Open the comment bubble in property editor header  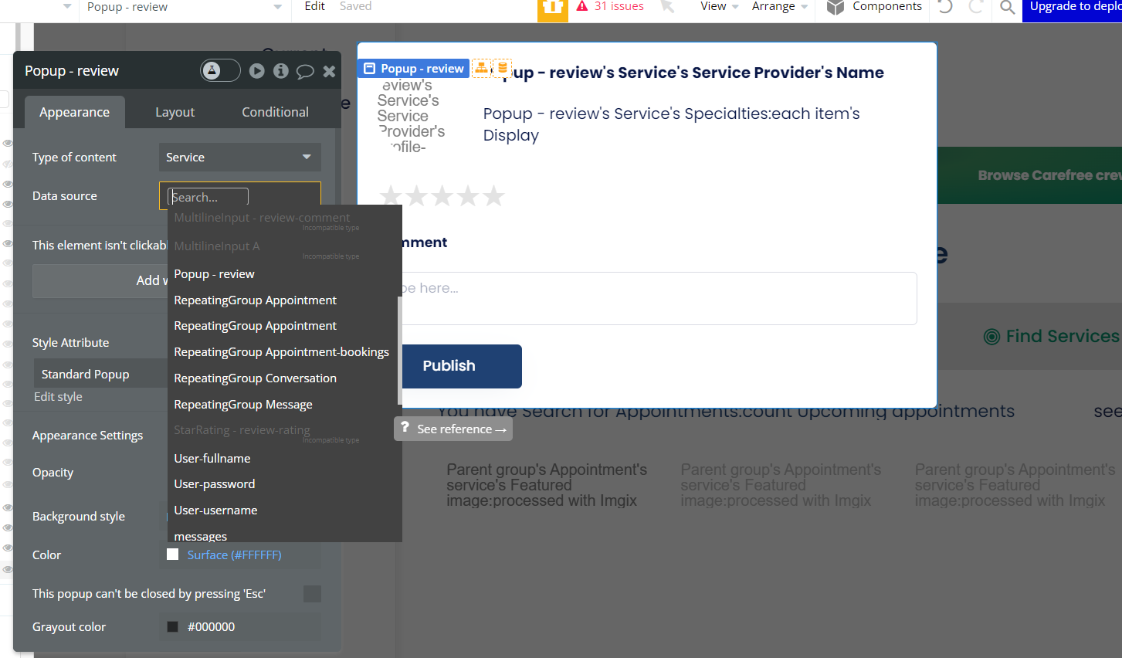(x=305, y=70)
